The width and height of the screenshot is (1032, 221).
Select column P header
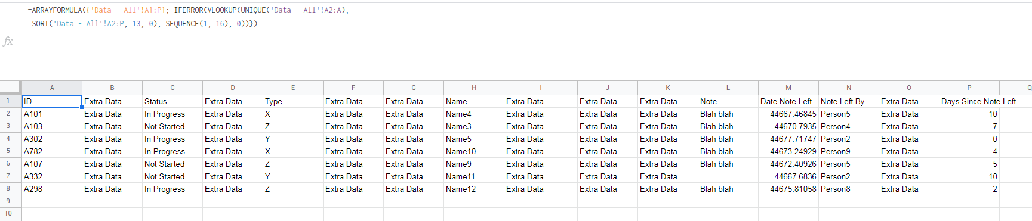tap(969, 88)
